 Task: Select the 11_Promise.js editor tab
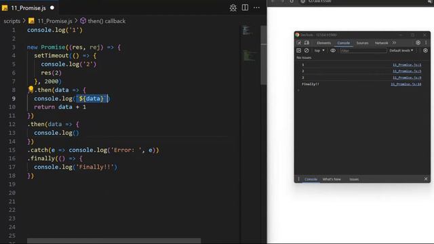tap(28, 8)
